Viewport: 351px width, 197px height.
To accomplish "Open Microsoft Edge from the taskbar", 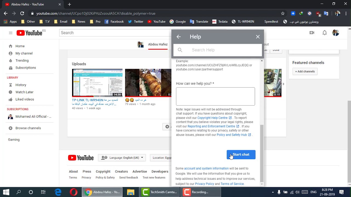I will [58, 192].
